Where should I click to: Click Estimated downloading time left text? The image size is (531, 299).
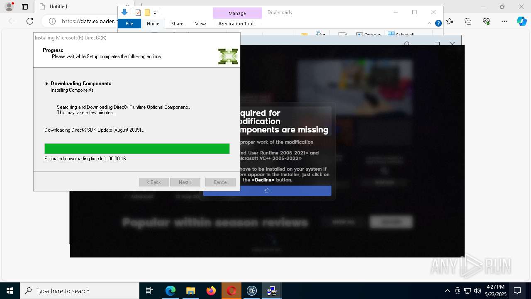(x=85, y=159)
